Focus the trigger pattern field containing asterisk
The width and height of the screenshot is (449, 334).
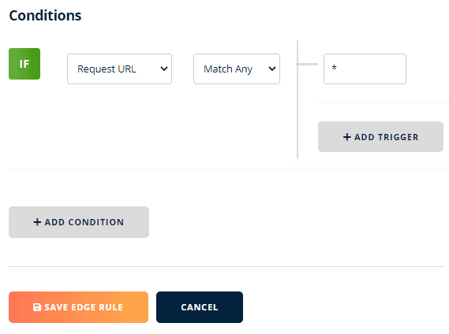pos(365,69)
